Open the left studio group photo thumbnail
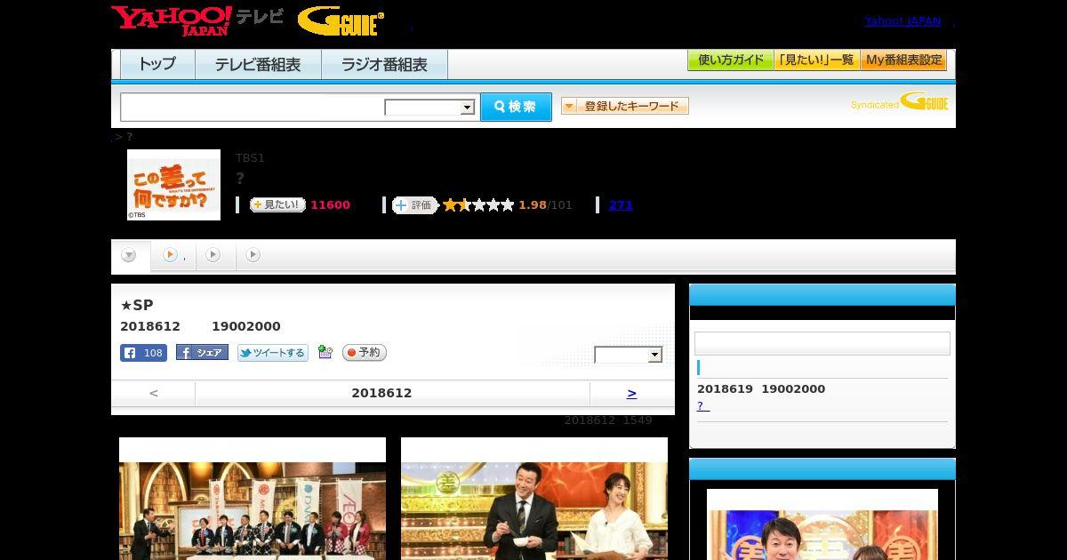The width and height of the screenshot is (1067, 560). 253,498
